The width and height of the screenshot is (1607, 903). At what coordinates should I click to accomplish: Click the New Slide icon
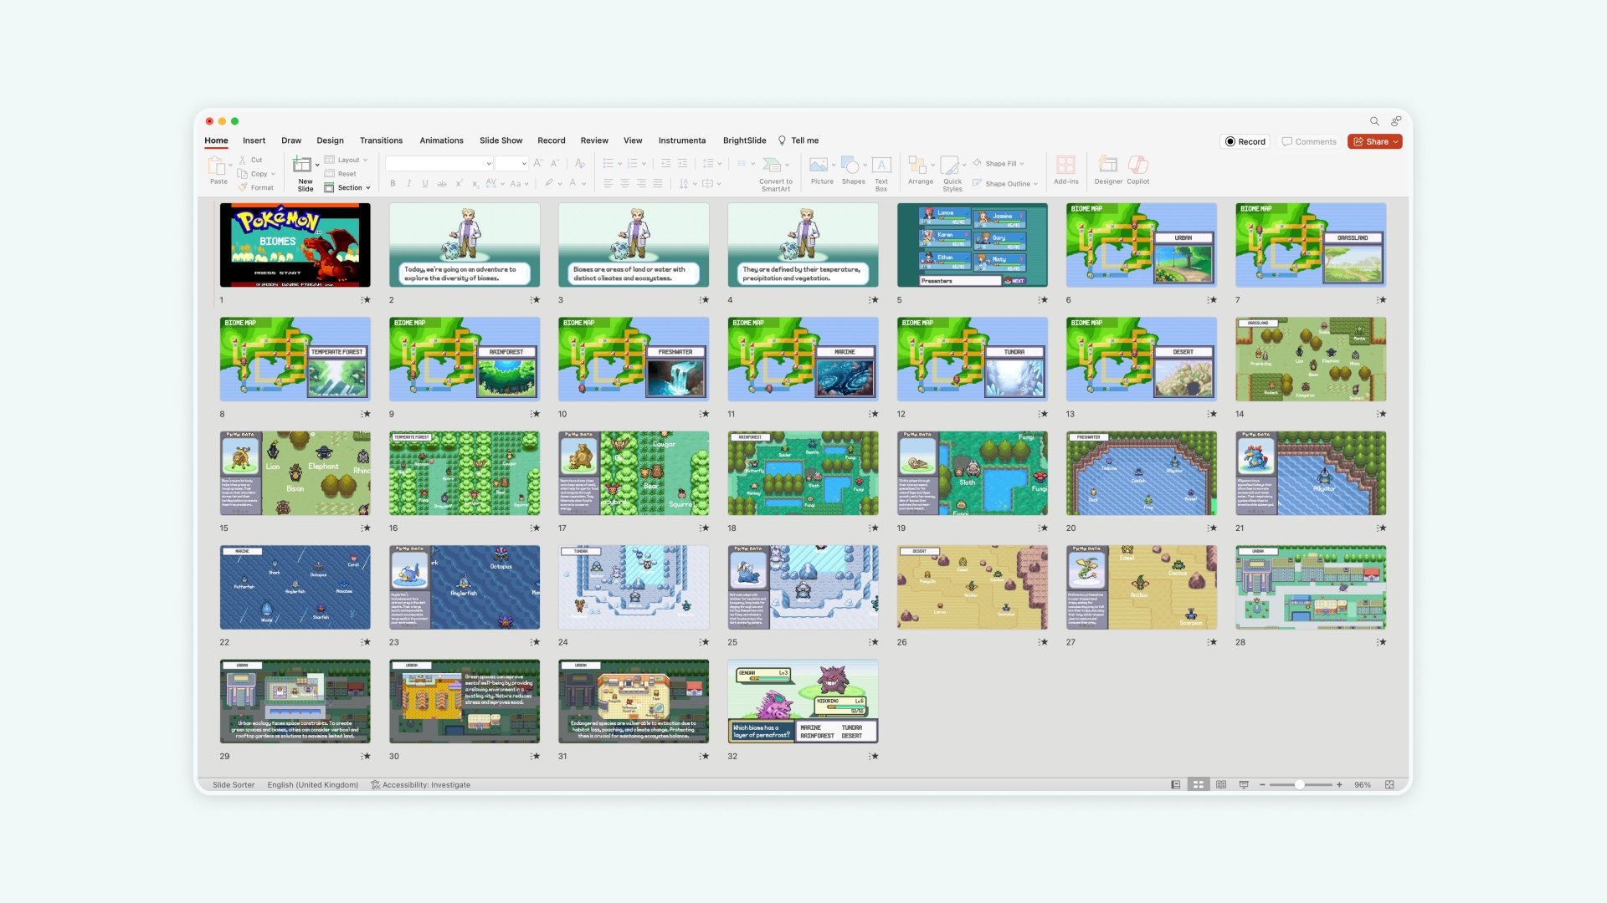[302, 165]
